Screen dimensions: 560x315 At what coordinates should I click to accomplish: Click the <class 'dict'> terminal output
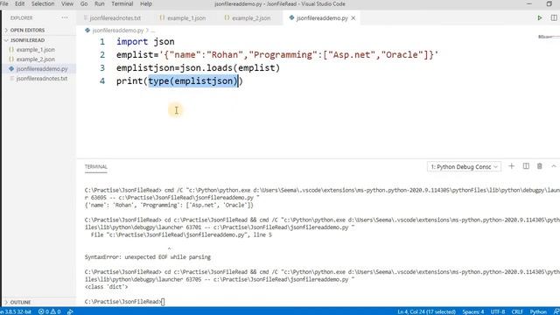(106, 287)
